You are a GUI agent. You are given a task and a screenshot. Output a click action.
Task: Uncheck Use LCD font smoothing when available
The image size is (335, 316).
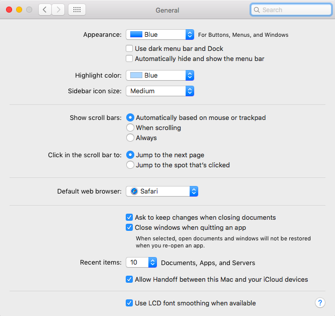coord(129,303)
